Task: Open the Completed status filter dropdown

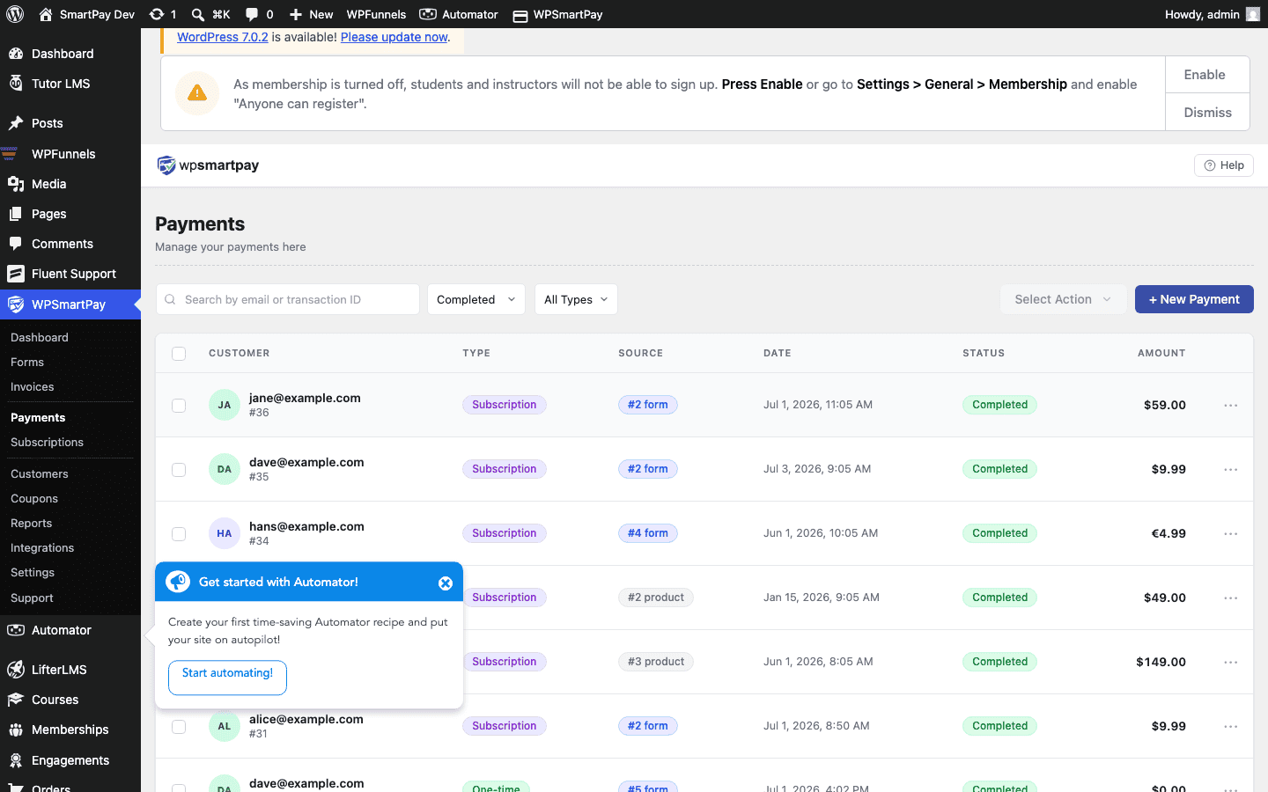Action: [x=476, y=299]
